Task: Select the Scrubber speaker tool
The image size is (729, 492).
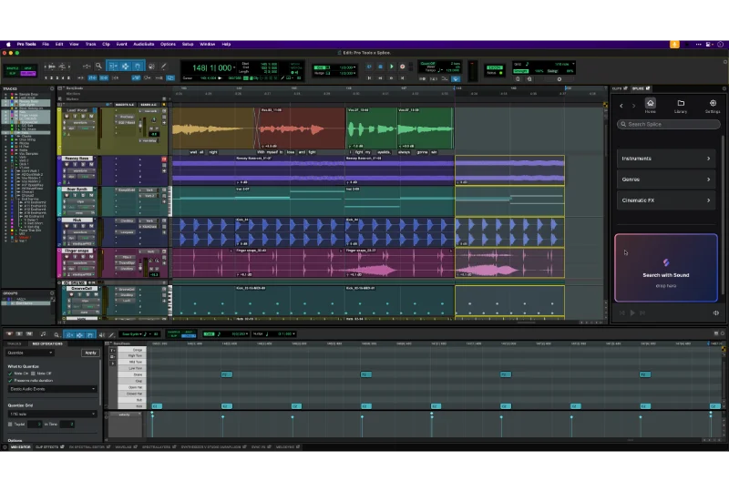Action: (x=151, y=67)
